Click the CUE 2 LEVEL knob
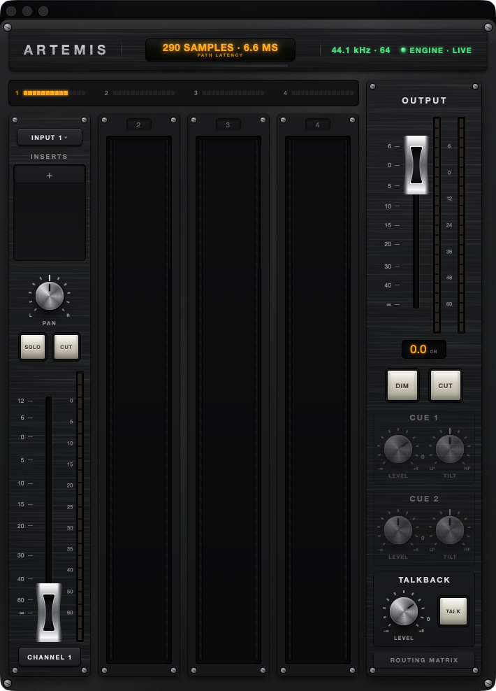The height and width of the screenshot is (691, 496). [398, 530]
